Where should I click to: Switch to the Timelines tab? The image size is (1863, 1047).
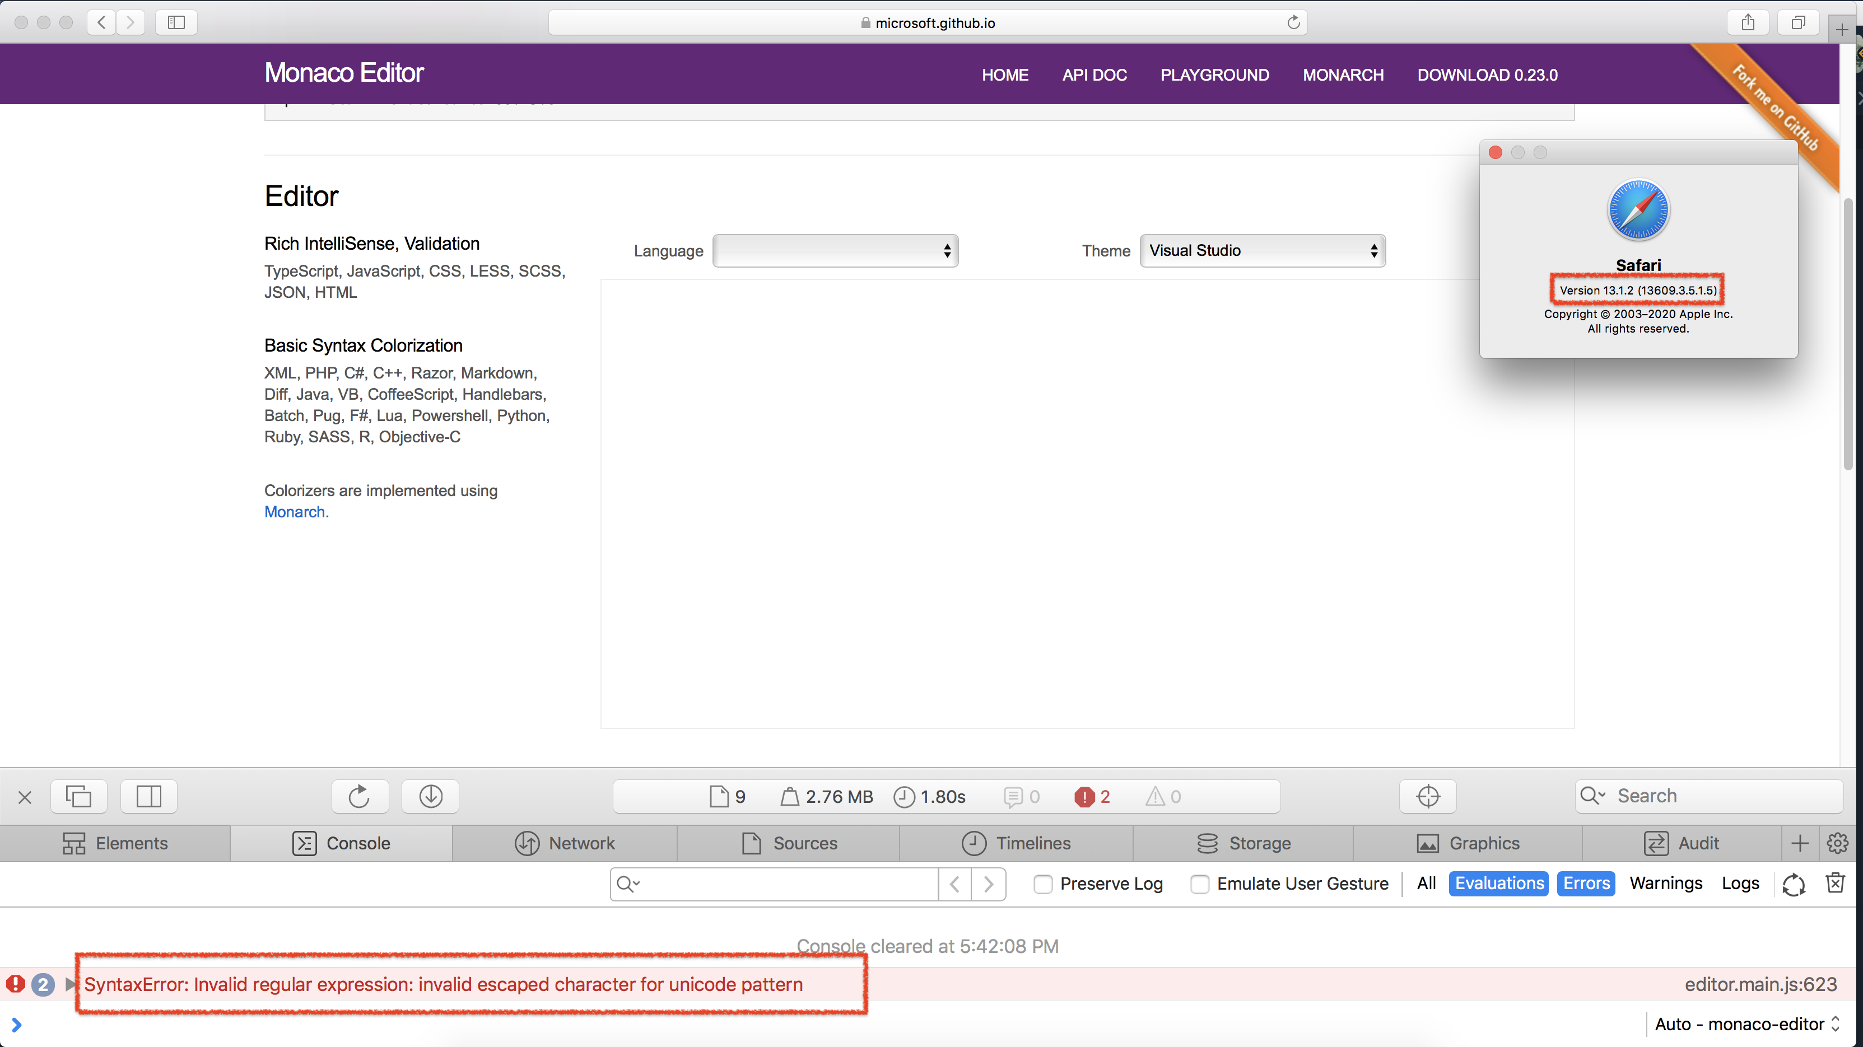point(1016,843)
